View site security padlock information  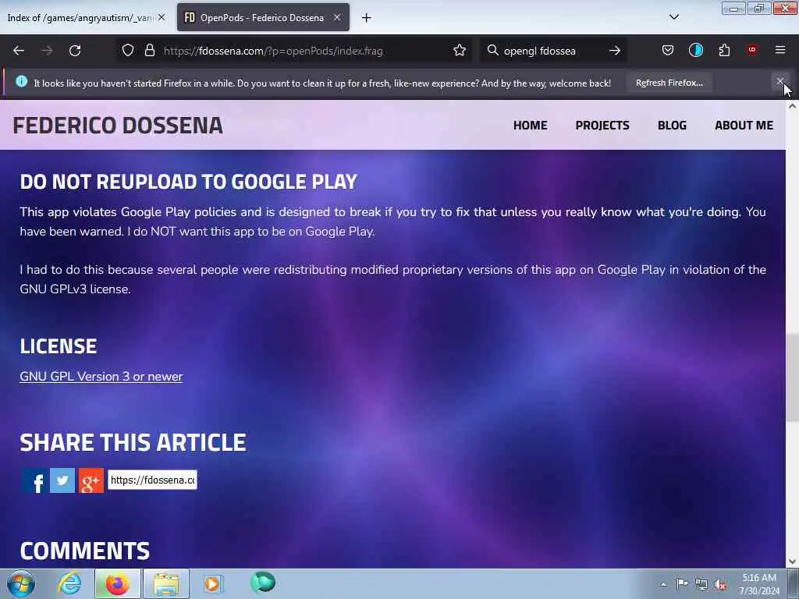[149, 51]
